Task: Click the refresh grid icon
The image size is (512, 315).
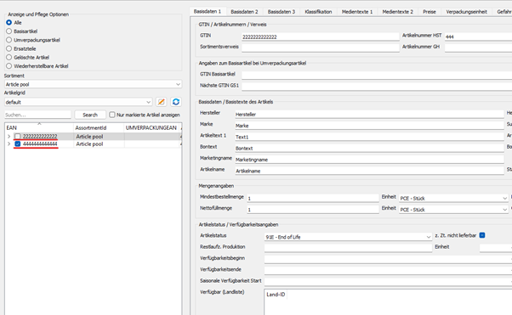Action: pyautogui.click(x=176, y=102)
